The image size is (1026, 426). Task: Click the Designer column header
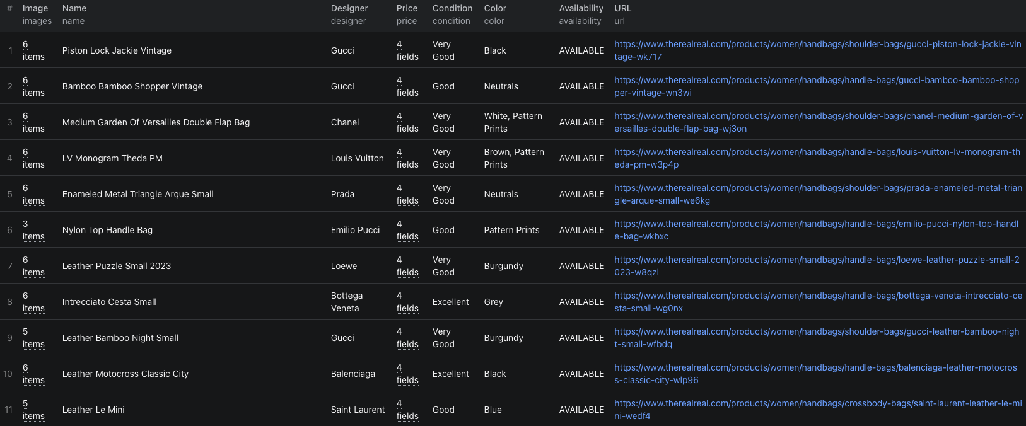click(x=349, y=14)
